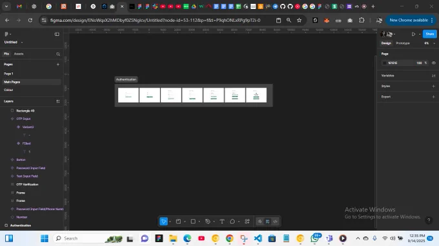Switch to the Prototype tab
The image size is (439, 246).
[x=403, y=43]
